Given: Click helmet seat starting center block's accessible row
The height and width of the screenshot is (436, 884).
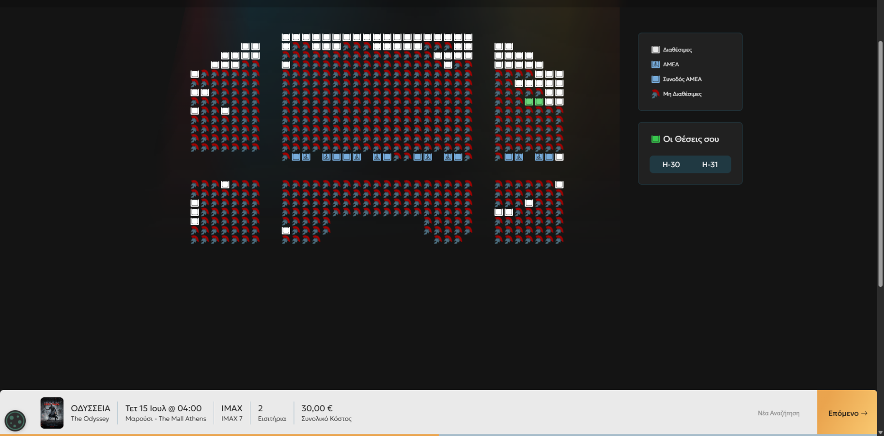Looking at the screenshot, I should [x=286, y=157].
